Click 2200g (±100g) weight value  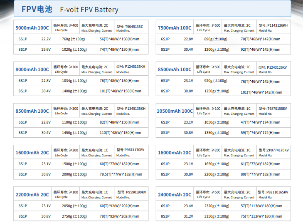(x=217, y=174)
